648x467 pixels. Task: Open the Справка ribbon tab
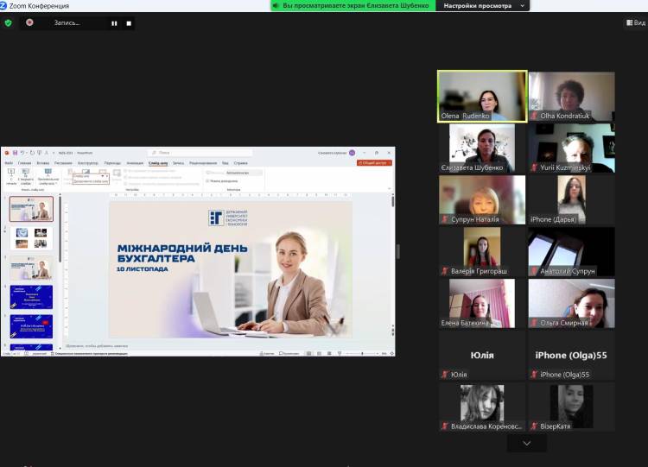click(x=240, y=162)
